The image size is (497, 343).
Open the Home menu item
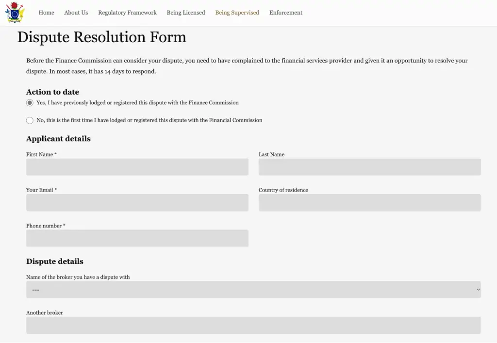(46, 13)
